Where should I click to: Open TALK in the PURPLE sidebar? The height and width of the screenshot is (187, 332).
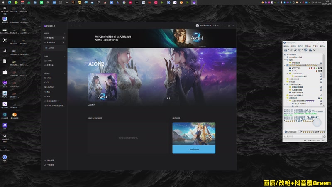click(x=48, y=78)
